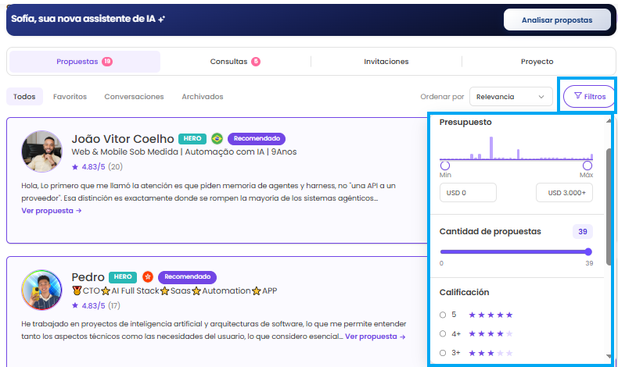The image size is (618, 367).
Task: Click the medal icon before CTO
Action: 77,290
